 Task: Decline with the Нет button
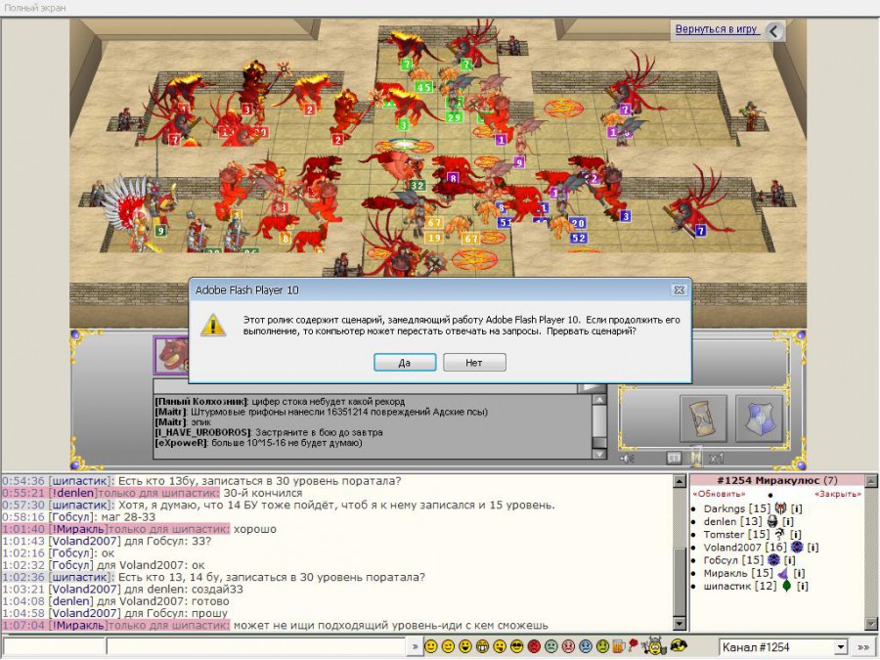pos(474,363)
